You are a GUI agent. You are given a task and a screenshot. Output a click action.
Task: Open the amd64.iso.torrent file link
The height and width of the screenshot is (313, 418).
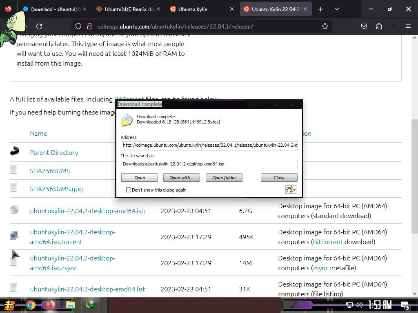[73, 237]
